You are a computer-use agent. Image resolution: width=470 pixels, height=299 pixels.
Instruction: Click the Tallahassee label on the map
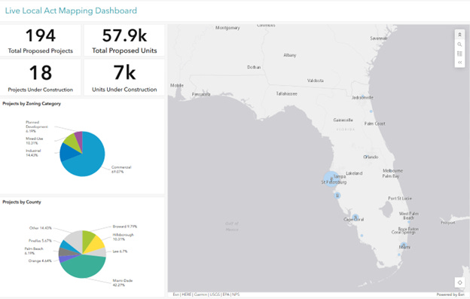(x=286, y=94)
